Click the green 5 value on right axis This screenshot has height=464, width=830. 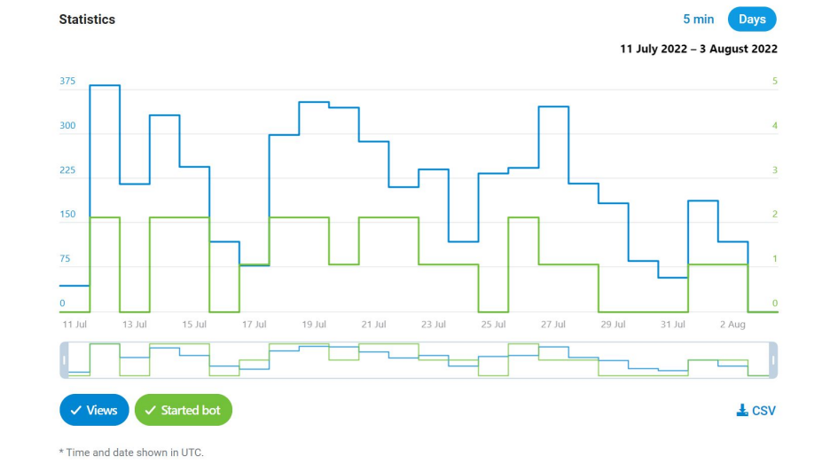click(x=774, y=82)
